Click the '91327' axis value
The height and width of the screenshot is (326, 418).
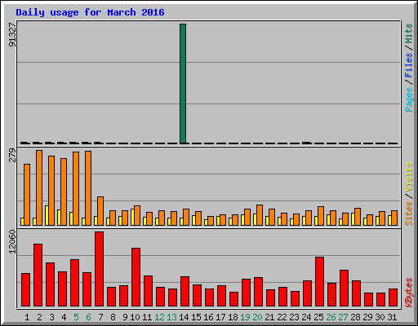click(x=12, y=34)
